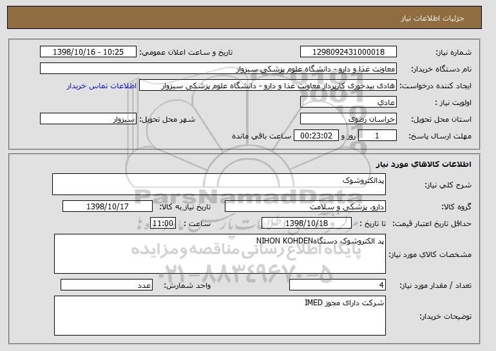Viewport: 496px width, 351px height.
Task: Click the need number field 1298092431000018
Action: tap(348, 52)
